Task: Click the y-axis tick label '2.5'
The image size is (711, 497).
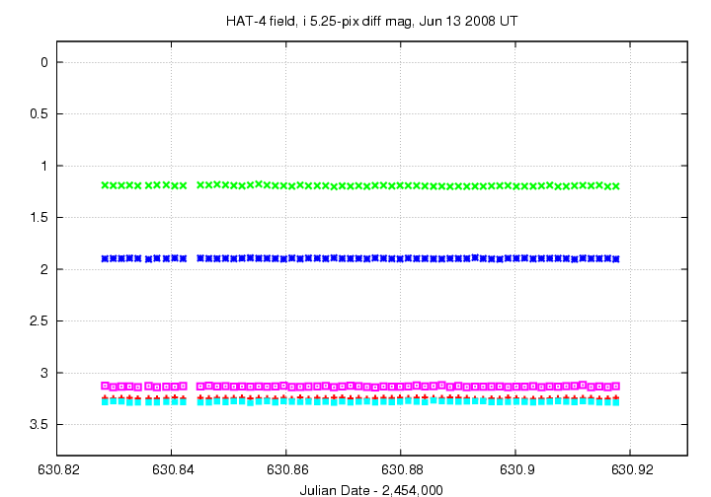Action: [x=39, y=321]
